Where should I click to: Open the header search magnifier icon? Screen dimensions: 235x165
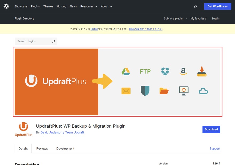click(x=195, y=6)
